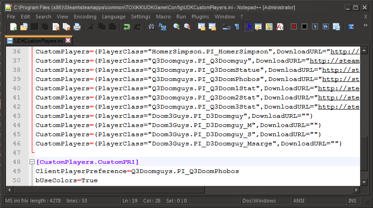The height and width of the screenshot is (208, 373).
Task: Save the current recorded macro icon
Action: [x=337, y=27]
